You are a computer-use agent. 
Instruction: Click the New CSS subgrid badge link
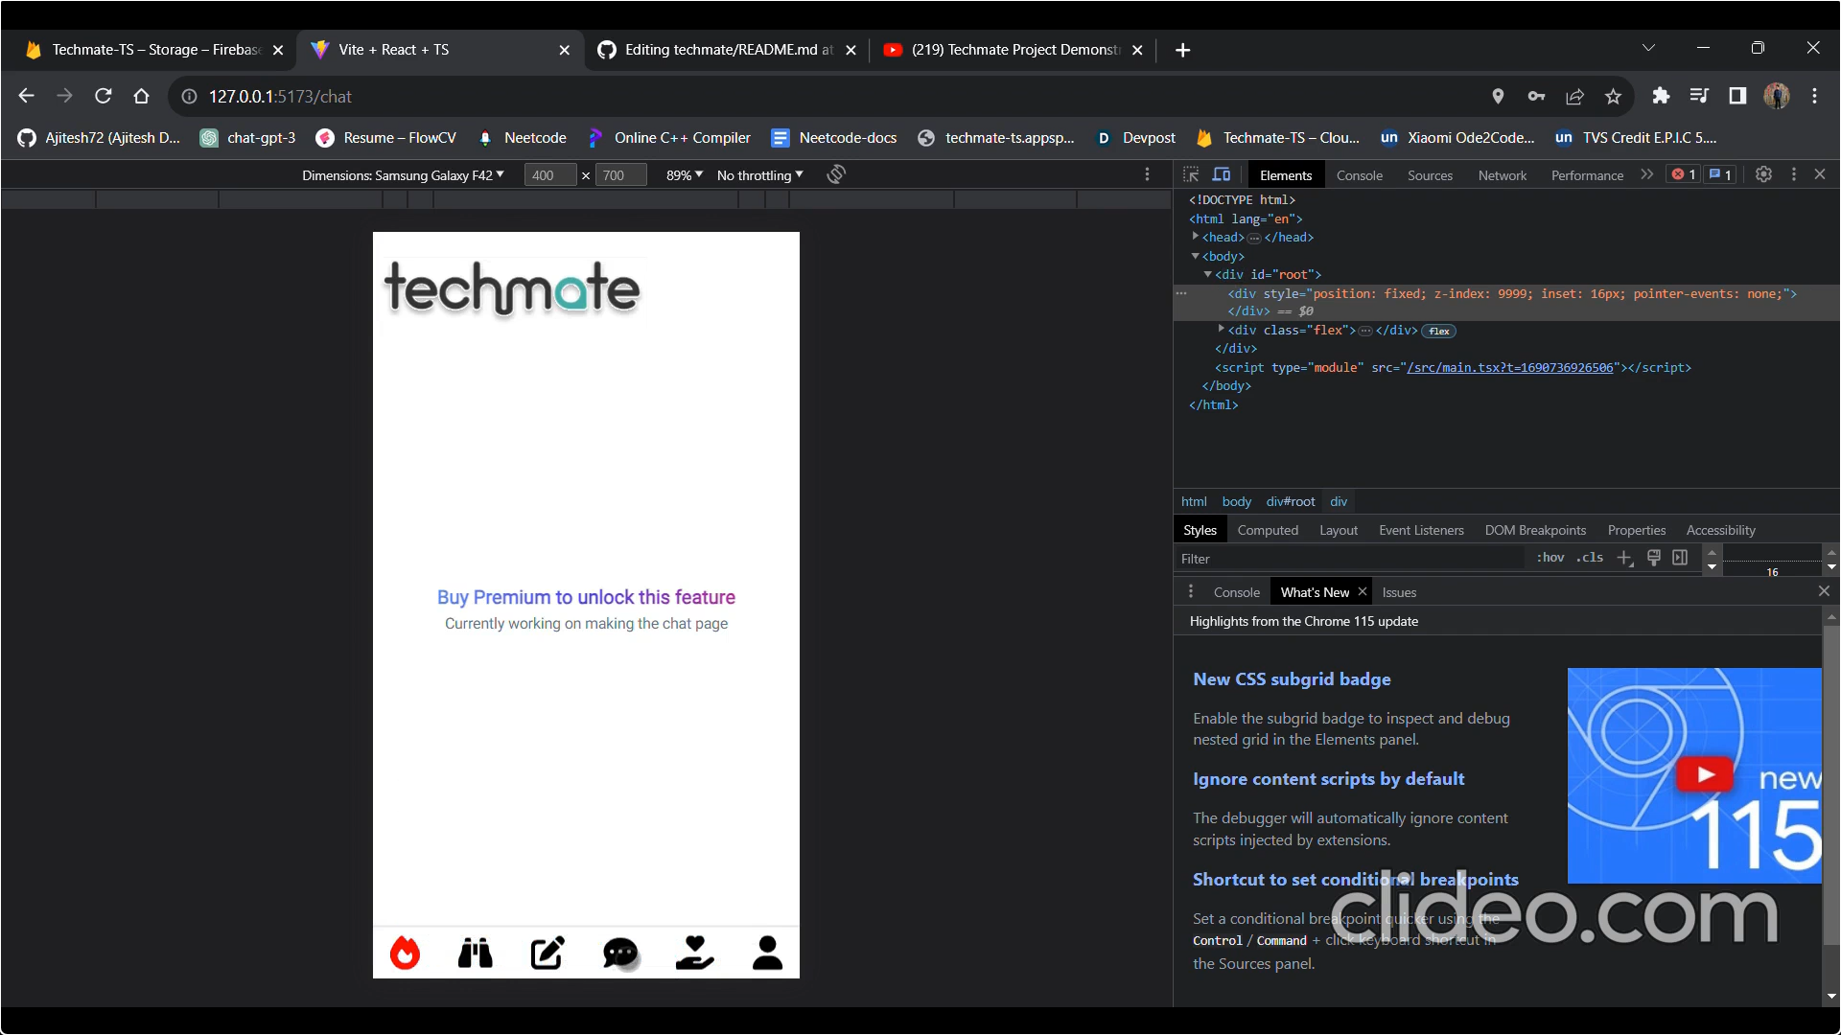click(x=1292, y=678)
